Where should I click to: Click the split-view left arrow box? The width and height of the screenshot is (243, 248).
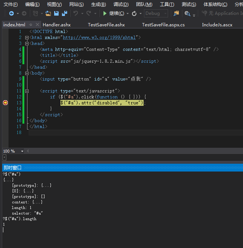click(x=4, y=157)
